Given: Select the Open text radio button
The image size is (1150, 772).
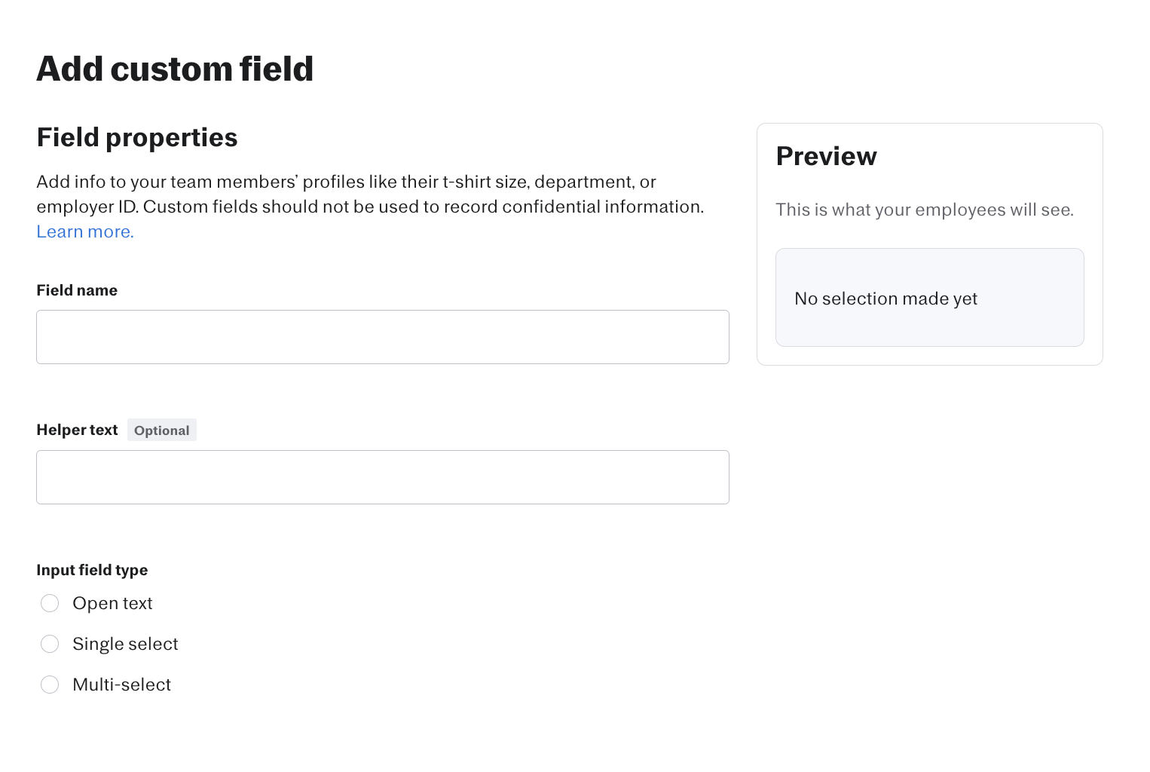Looking at the screenshot, I should point(50,603).
